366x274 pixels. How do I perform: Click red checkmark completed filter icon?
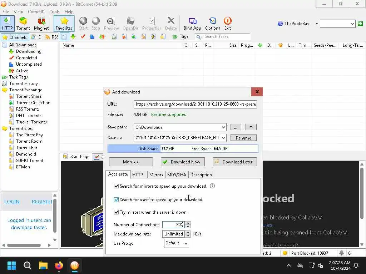(83, 37)
